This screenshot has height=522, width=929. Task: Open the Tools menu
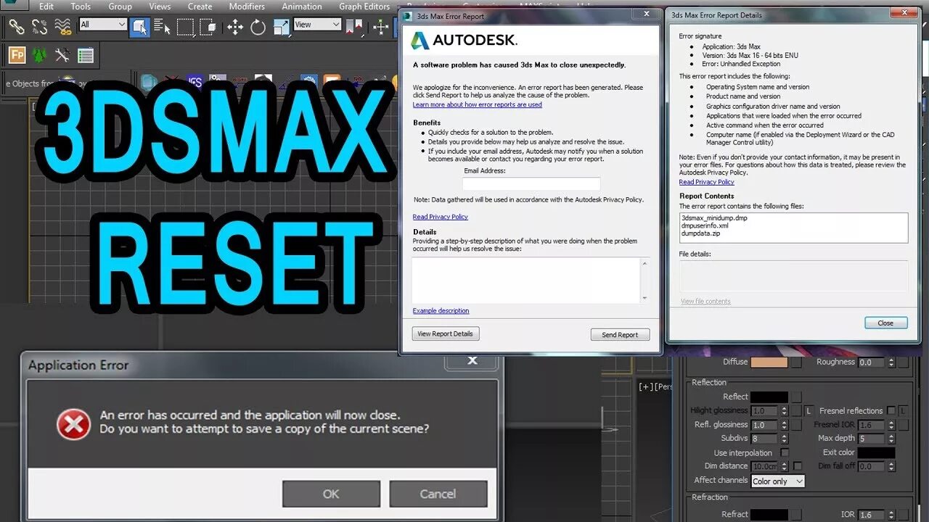[81, 7]
